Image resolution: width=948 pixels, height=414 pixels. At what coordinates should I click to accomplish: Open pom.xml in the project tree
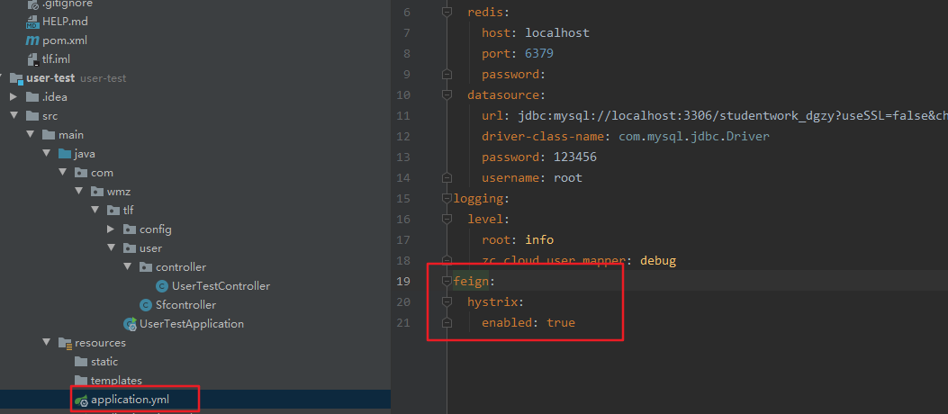pos(65,40)
